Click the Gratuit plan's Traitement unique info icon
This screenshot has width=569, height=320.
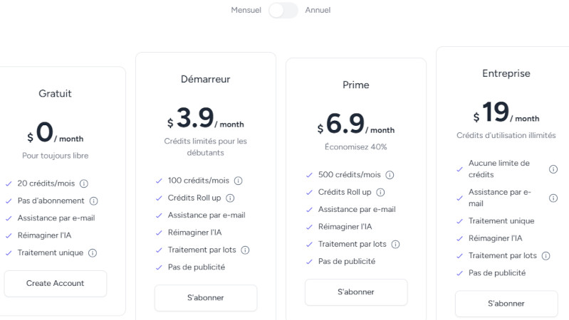(x=93, y=252)
